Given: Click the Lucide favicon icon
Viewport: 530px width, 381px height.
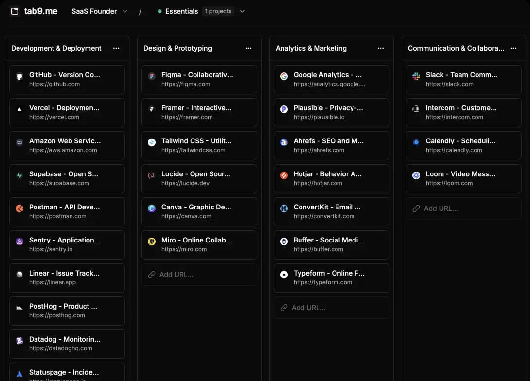Looking at the screenshot, I should click(152, 175).
